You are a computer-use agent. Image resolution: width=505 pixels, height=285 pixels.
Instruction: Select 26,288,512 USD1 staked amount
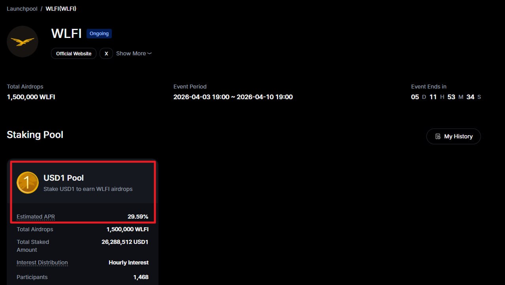125,242
